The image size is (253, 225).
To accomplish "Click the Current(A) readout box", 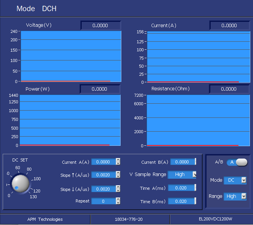I will coord(229,26).
